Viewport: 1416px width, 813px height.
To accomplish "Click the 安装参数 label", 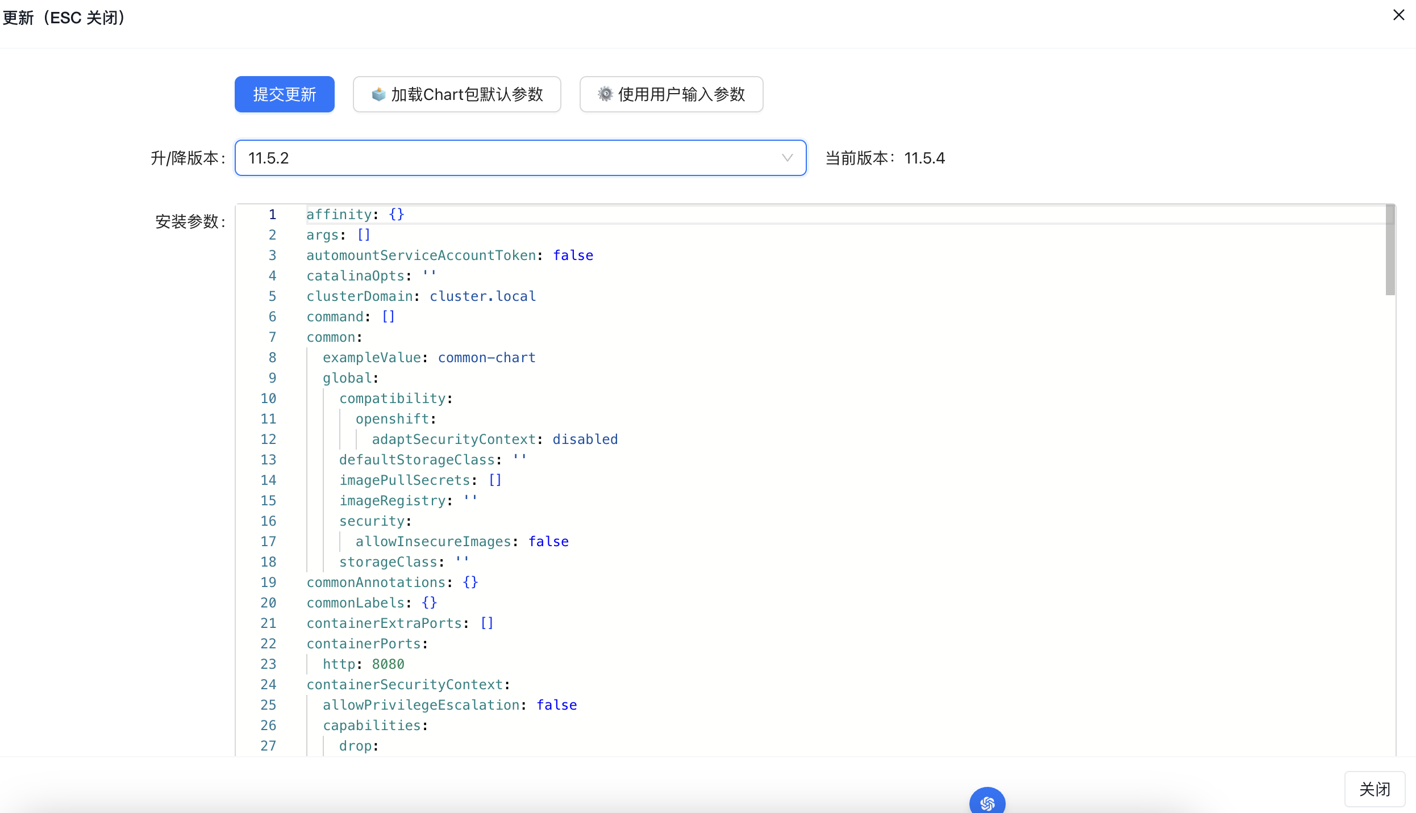I will pos(190,221).
